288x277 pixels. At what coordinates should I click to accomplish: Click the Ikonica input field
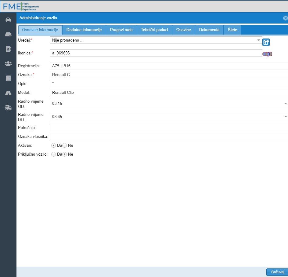(156, 53)
